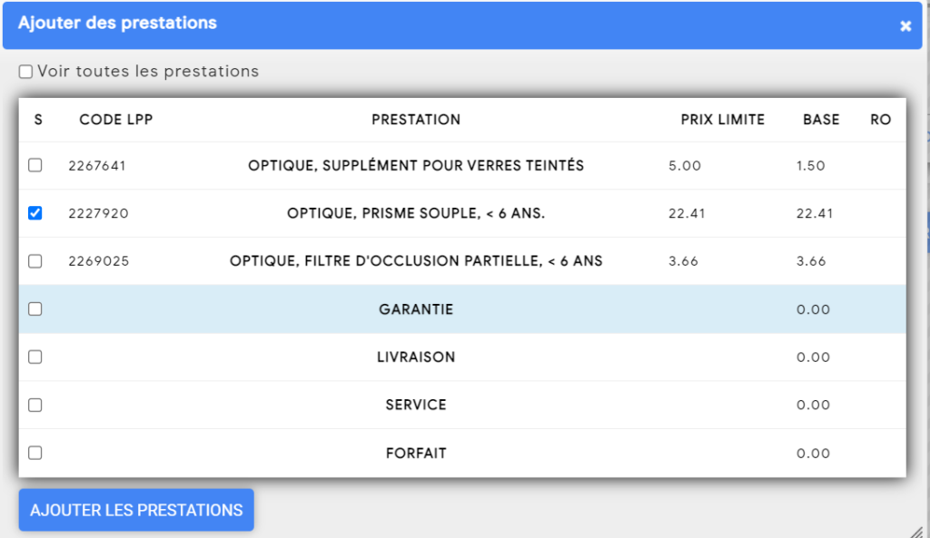Click the BASE column header

coord(821,120)
